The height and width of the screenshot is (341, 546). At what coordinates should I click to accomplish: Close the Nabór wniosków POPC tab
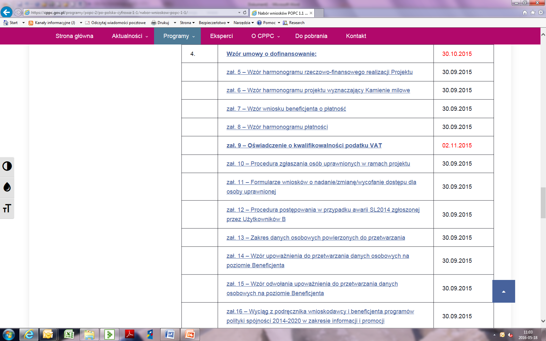point(311,13)
